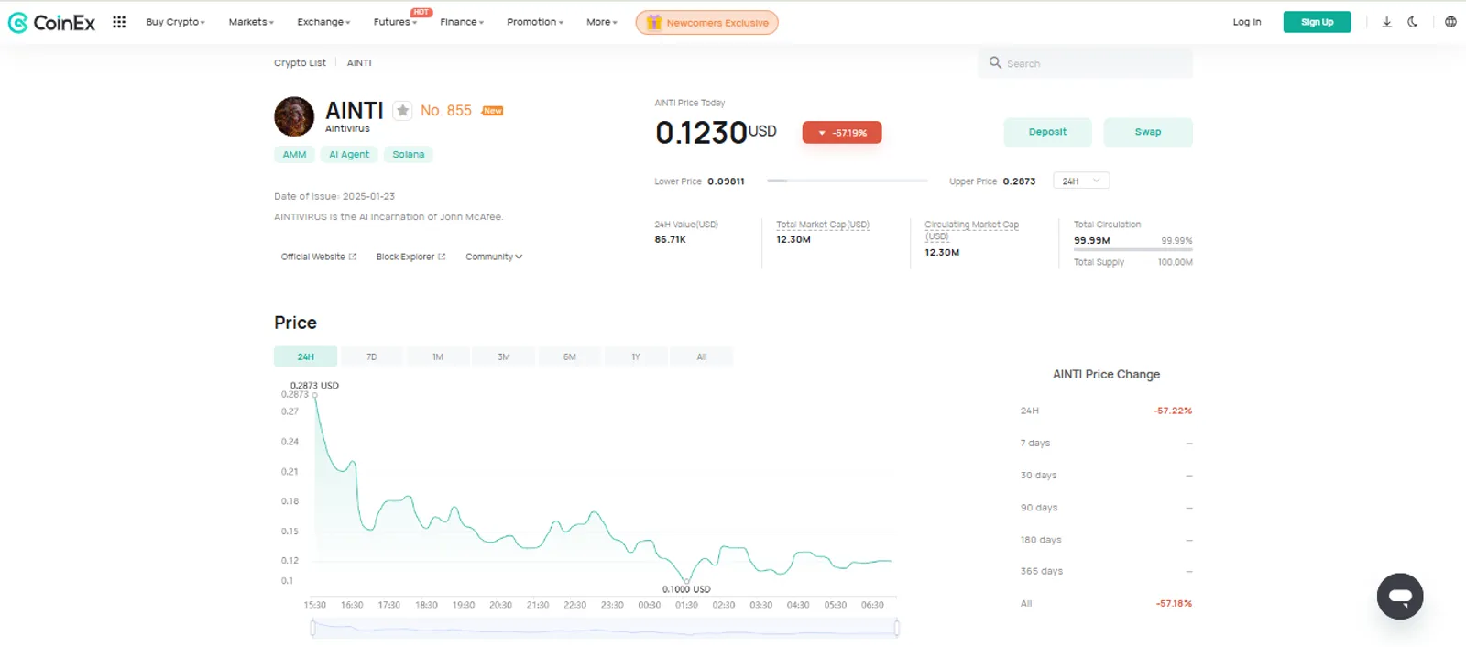Click the 24H -57.22% price change
This screenshot has width=1466, height=647.
click(x=1173, y=411)
